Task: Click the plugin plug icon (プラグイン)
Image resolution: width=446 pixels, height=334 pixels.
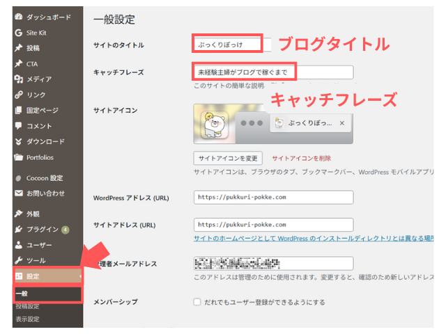Action: tap(18, 229)
